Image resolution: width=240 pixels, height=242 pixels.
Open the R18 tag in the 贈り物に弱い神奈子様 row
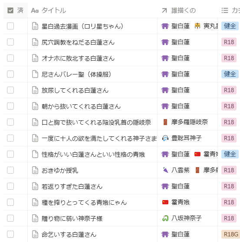pyautogui.click(x=229, y=218)
